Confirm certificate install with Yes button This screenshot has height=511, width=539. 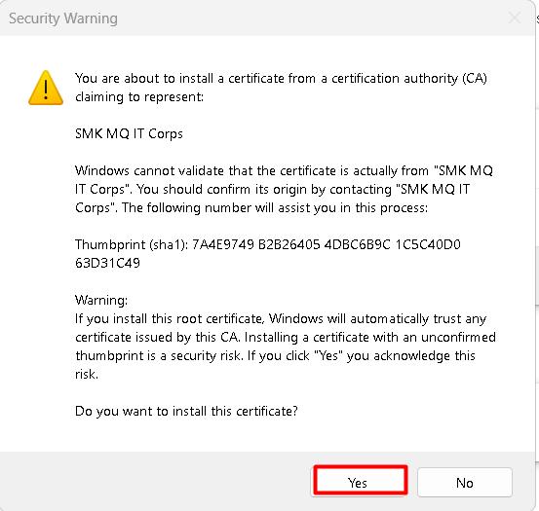click(361, 482)
